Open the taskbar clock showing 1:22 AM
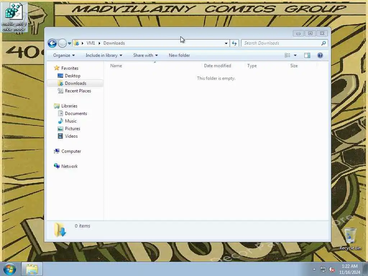Screen dimensions: 368x276 tap(349, 269)
